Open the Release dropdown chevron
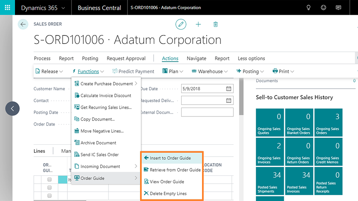358x201 pixels. click(61, 71)
